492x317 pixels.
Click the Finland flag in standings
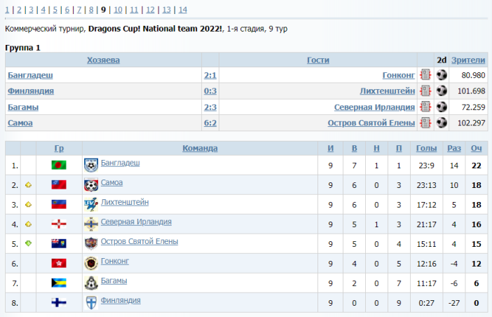(59, 302)
